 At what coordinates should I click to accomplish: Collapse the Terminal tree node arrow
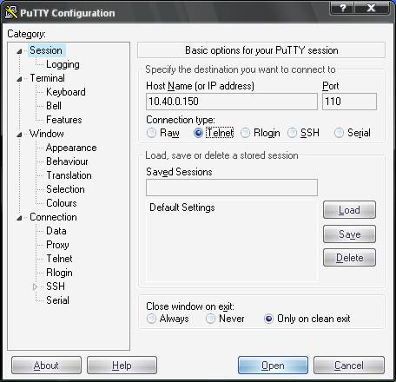coord(19,79)
